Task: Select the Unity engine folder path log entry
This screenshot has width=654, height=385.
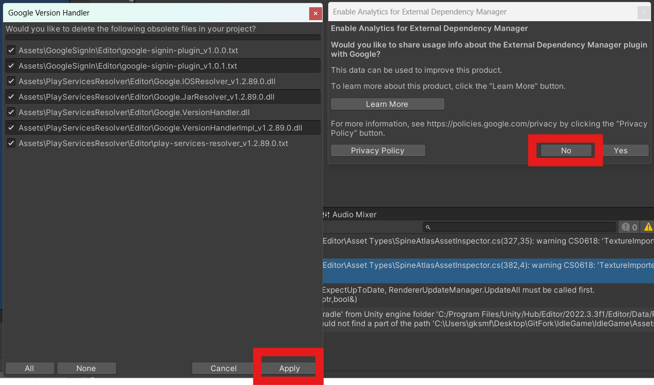Action: coord(488,319)
